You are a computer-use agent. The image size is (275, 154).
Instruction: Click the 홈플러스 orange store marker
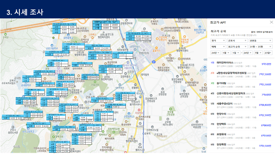(156, 48)
